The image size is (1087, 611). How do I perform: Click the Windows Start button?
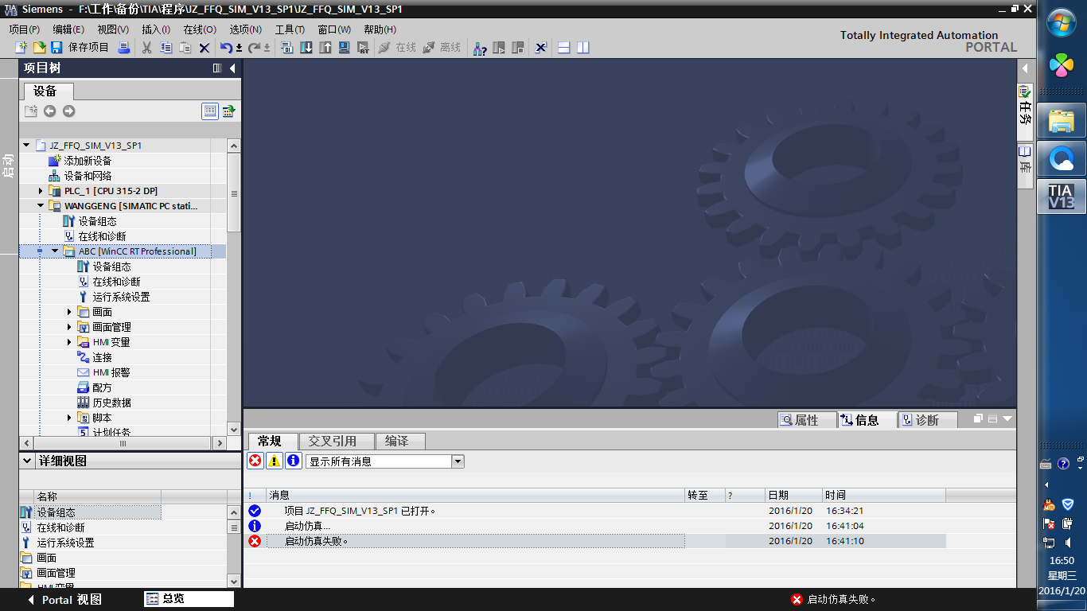coord(1062,22)
